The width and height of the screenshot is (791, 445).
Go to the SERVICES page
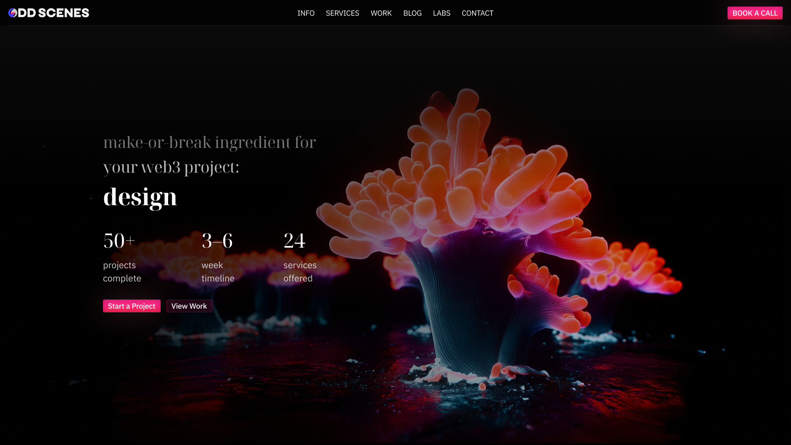(x=342, y=13)
